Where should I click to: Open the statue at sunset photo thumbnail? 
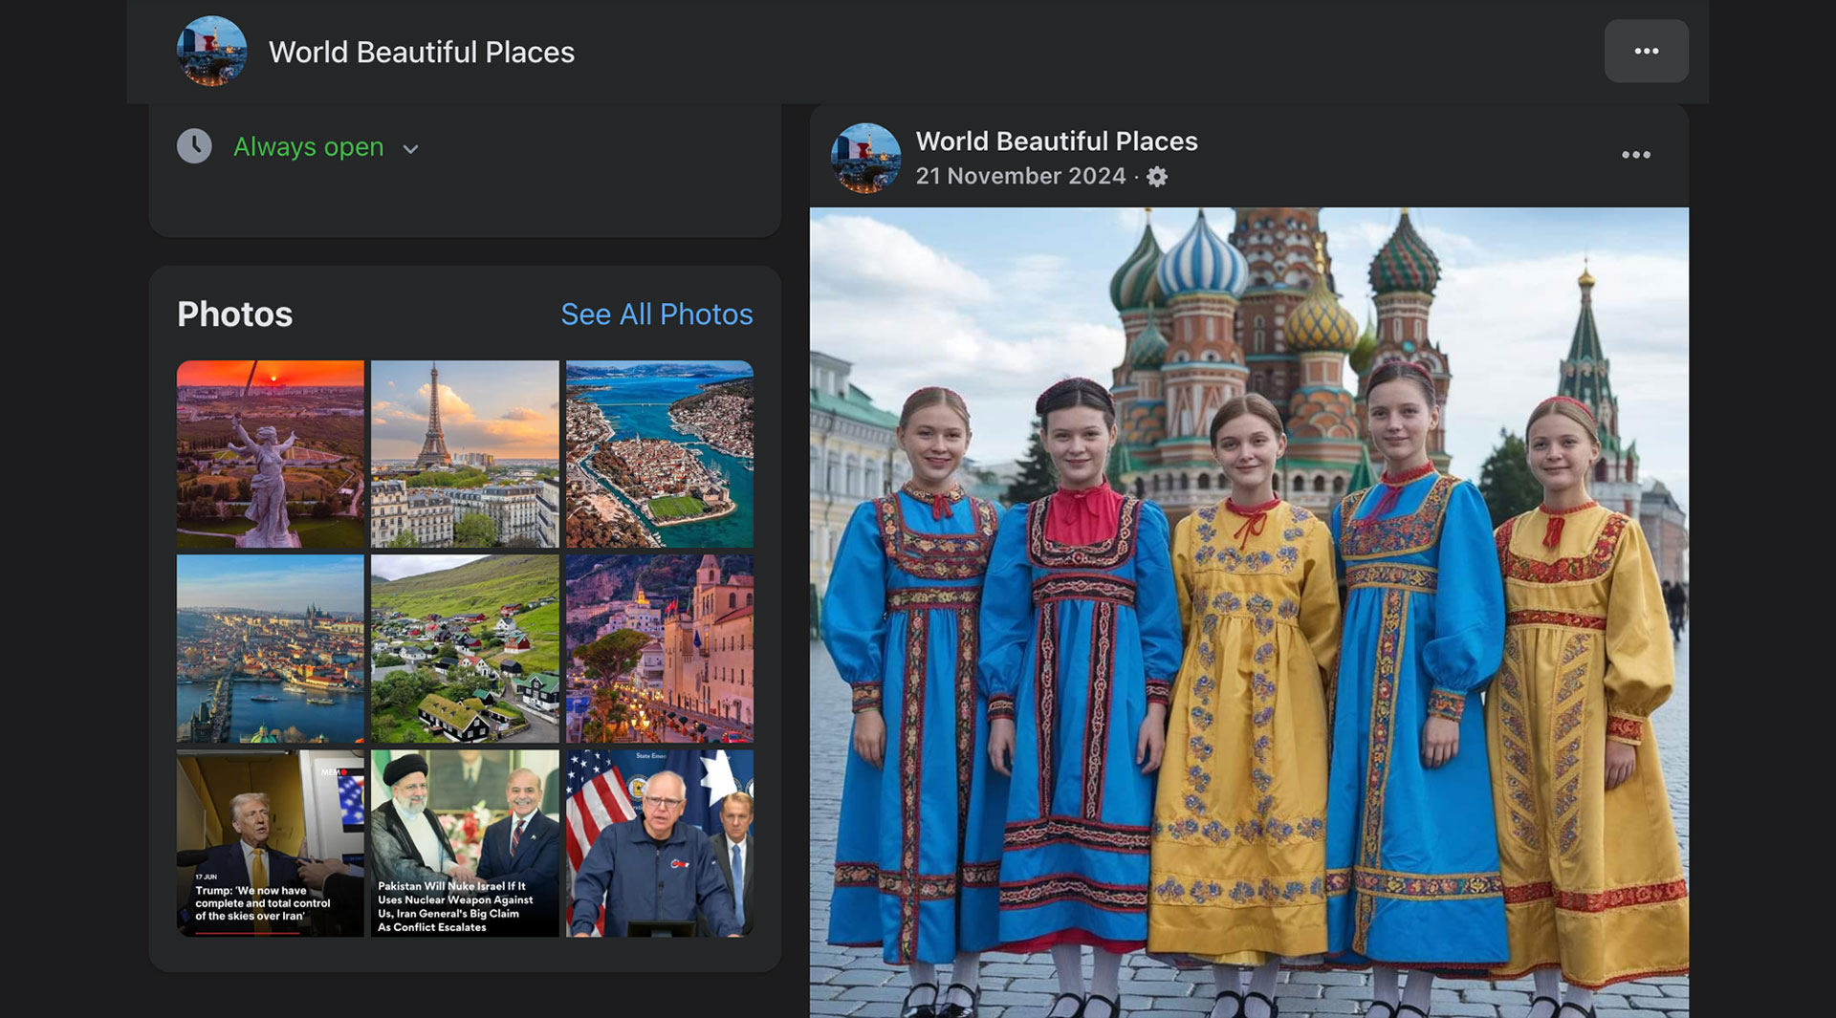pos(271,454)
